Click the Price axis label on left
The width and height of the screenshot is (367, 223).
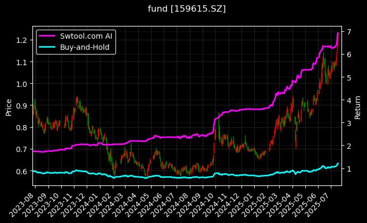tap(9, 106)
